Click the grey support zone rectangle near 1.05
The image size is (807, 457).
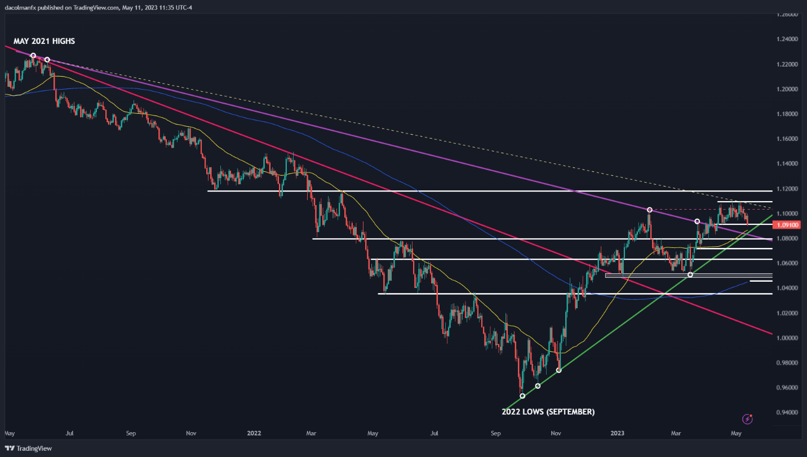(x=689, y=276)
